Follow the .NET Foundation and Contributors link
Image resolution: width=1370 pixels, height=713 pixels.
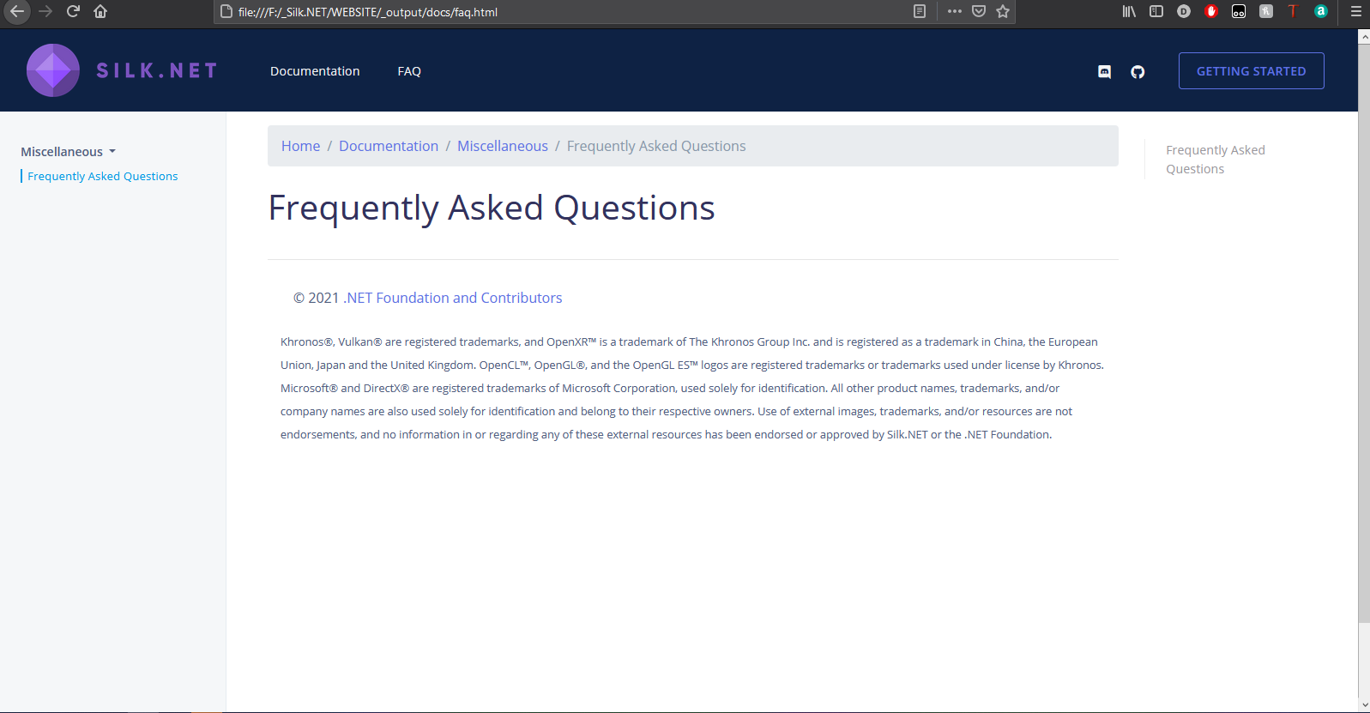click(x=452, y=298)
